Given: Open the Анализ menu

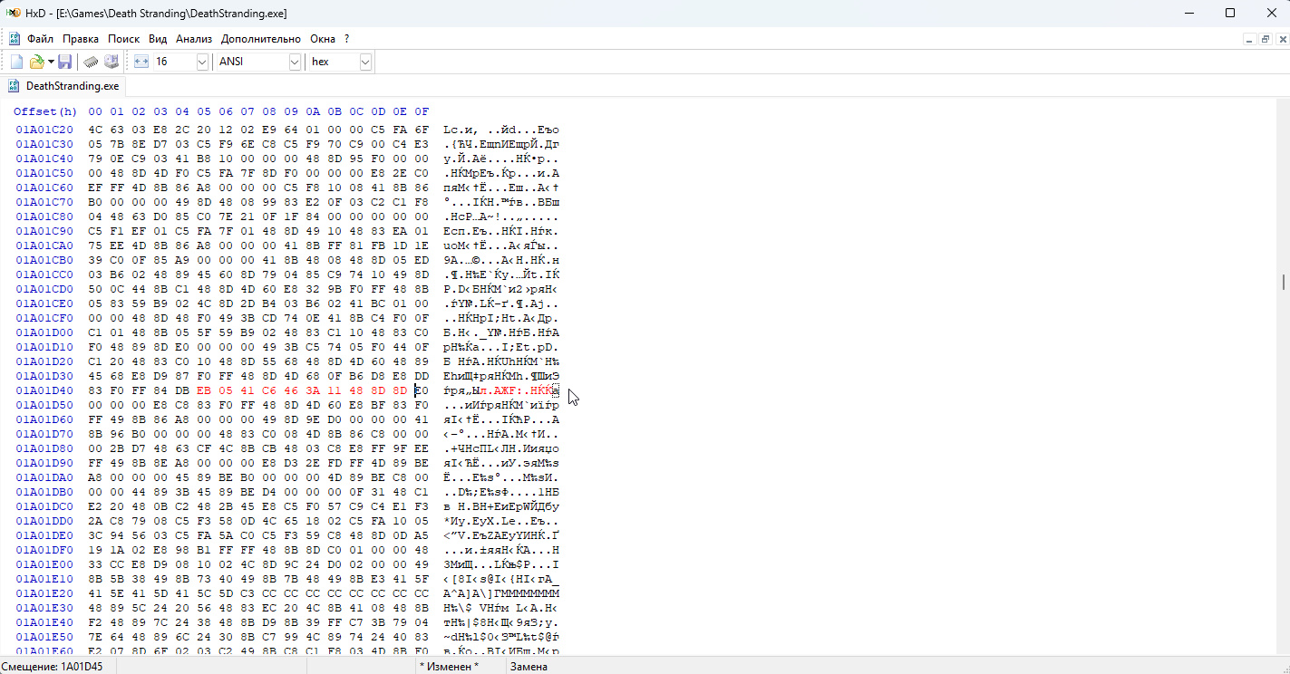Looking at the screenshot, I should [x=194, y=39].
